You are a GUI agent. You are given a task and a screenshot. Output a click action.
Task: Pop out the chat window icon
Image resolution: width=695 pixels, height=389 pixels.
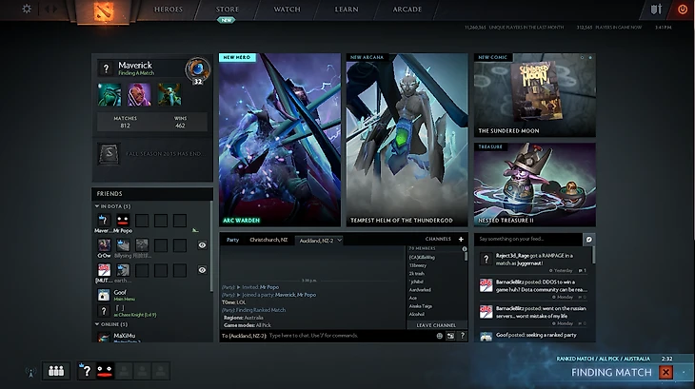450,336
